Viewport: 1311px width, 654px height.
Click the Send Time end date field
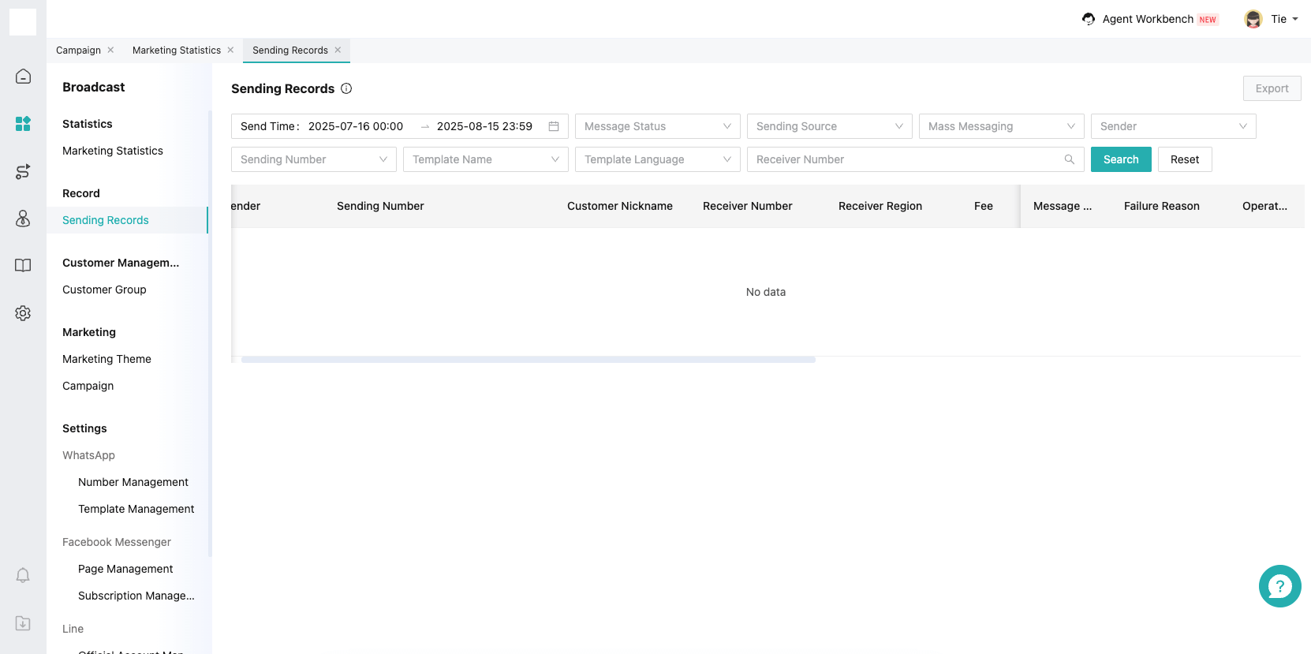click(484, 126)
